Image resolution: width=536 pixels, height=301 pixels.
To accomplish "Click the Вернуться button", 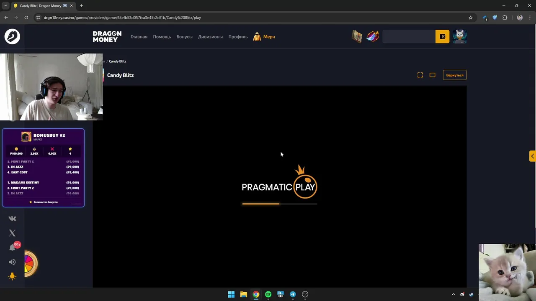I will 455,75.
